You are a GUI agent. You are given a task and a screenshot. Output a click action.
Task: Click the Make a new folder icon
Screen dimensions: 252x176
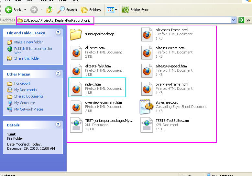(10, 42)
